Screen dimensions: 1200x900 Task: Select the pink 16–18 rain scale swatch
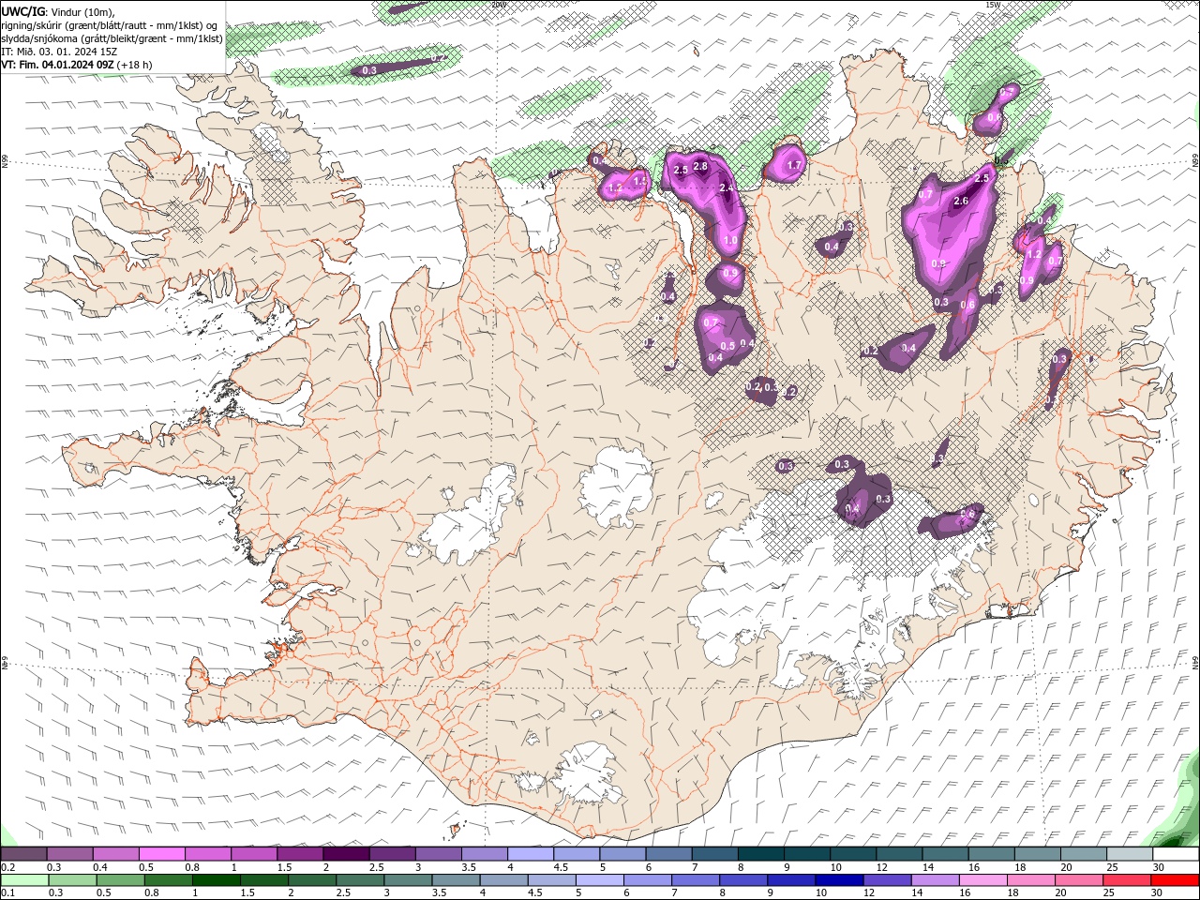tap(983, 879)
